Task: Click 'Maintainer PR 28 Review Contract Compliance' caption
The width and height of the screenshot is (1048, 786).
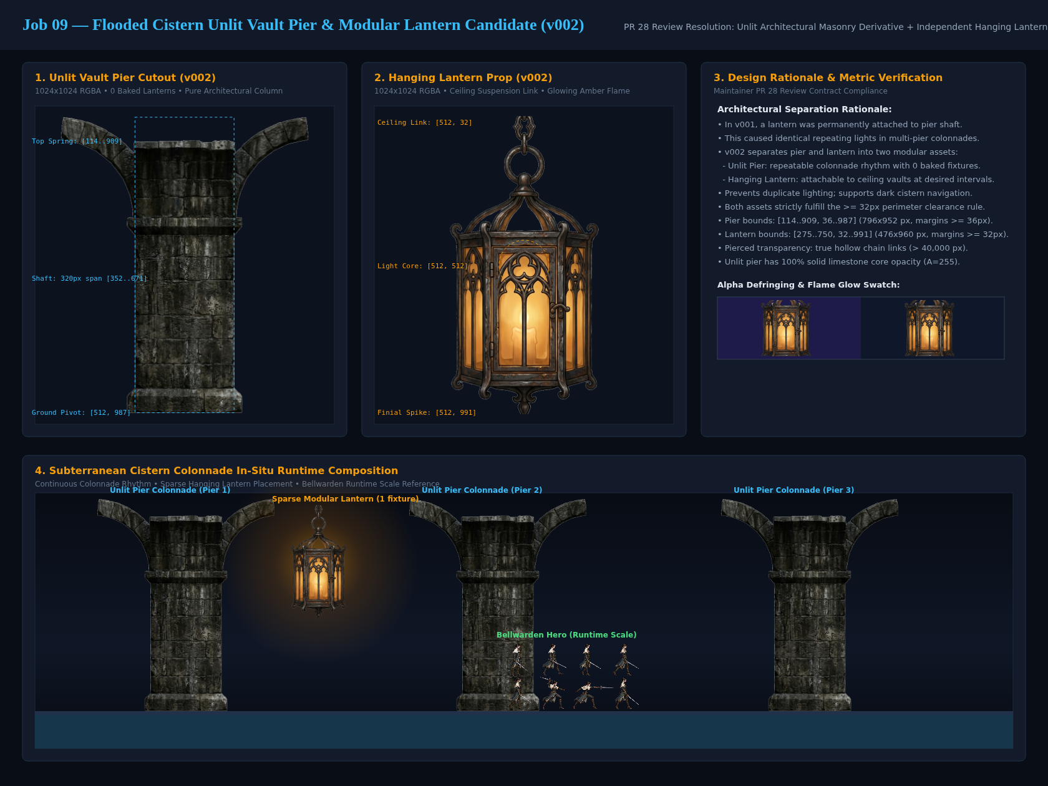Action: [x=800, y=91]
